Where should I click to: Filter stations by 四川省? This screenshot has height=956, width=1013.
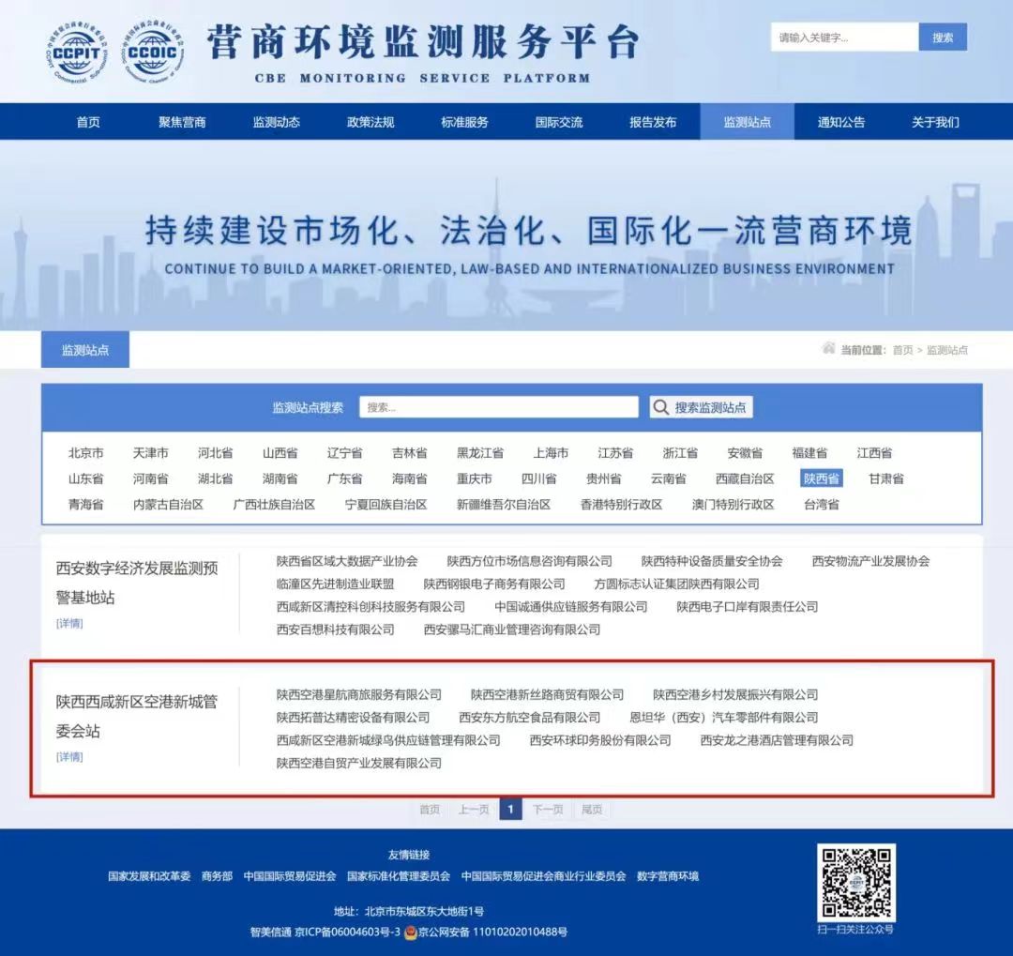[x=538, y=479]
